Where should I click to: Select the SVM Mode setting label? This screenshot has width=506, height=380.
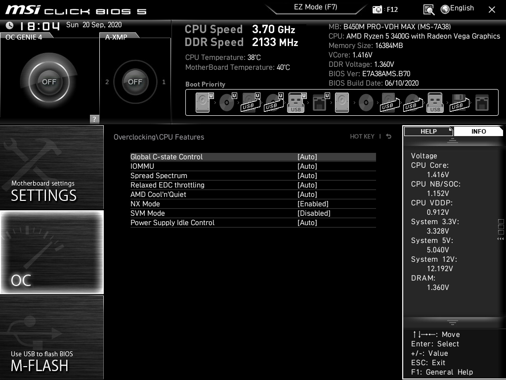coord(147,213)
